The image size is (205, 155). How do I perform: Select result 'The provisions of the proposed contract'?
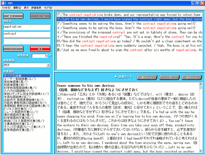(x=130, y=32)
